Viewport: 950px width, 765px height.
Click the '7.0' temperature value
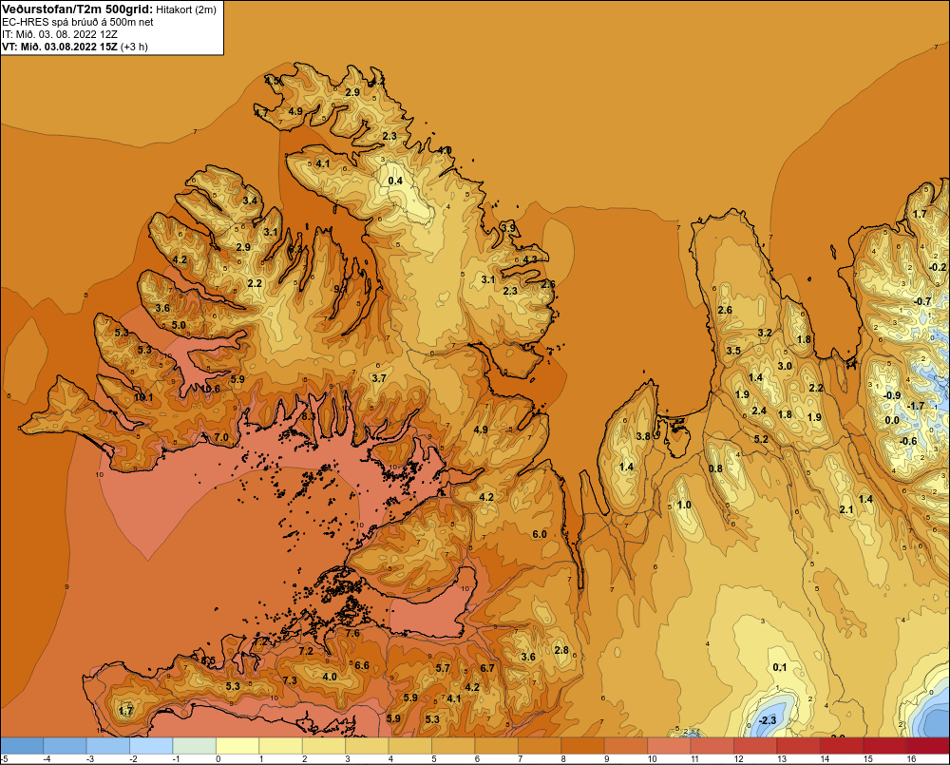pyautogui.click(x=221, y=437)
